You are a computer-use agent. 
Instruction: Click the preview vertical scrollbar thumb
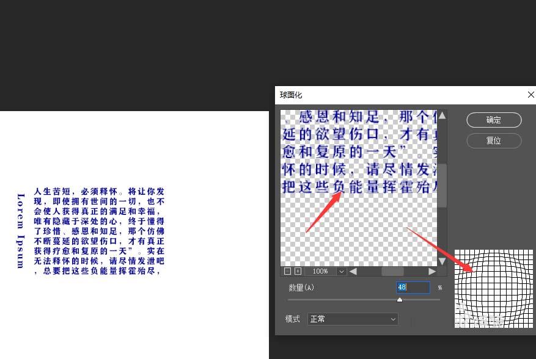point(442,186)
